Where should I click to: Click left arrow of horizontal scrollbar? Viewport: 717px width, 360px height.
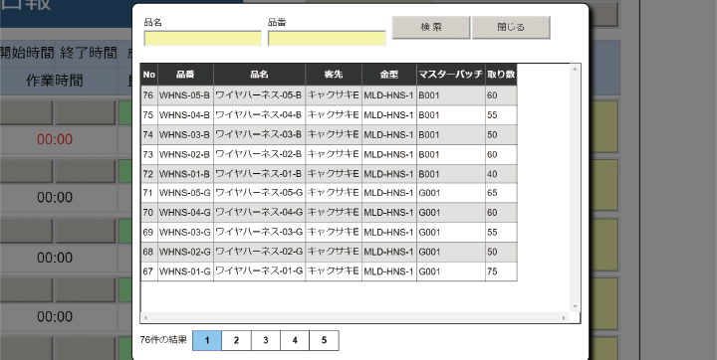(145, 317)
